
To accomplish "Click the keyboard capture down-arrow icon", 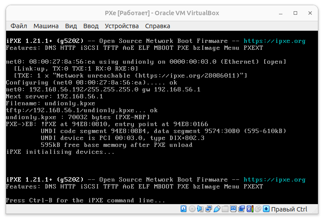I will (266, 209).
